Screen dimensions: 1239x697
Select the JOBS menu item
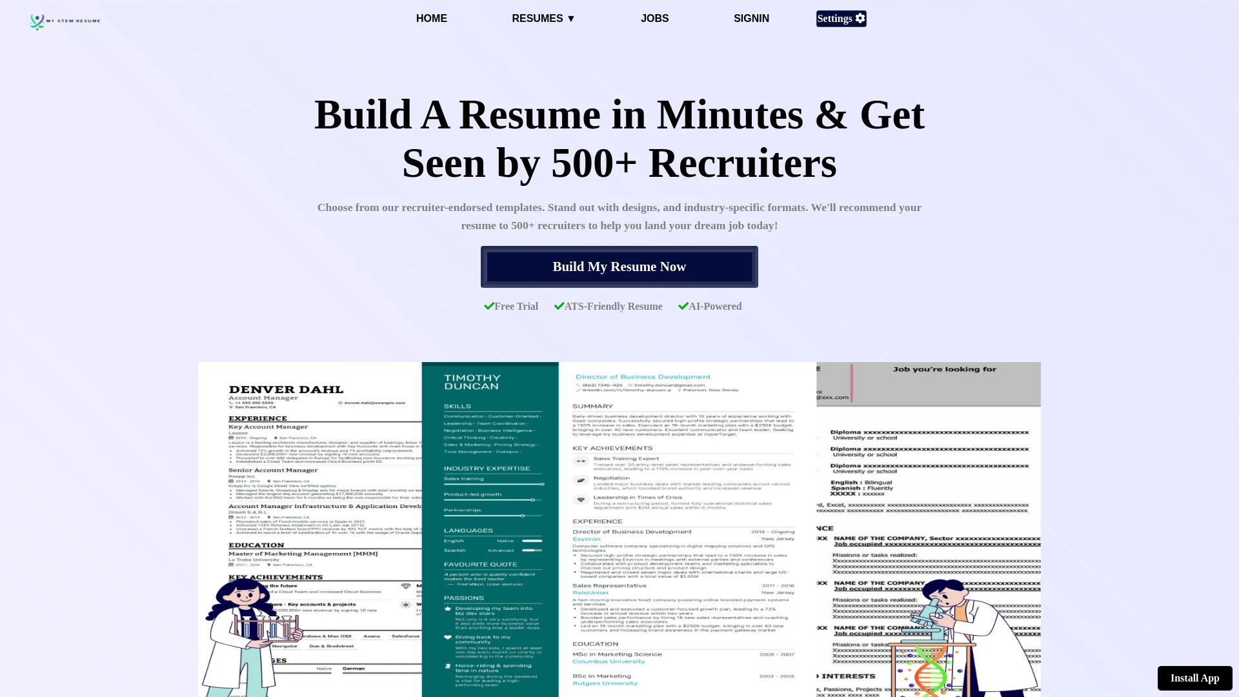point(654,18)
